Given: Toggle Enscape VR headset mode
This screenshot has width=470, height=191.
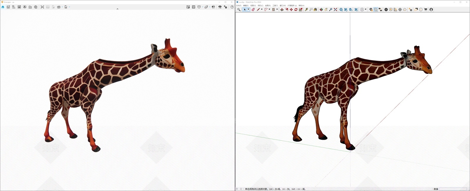Looking at the screenshot, I should (x=213, y=7).
